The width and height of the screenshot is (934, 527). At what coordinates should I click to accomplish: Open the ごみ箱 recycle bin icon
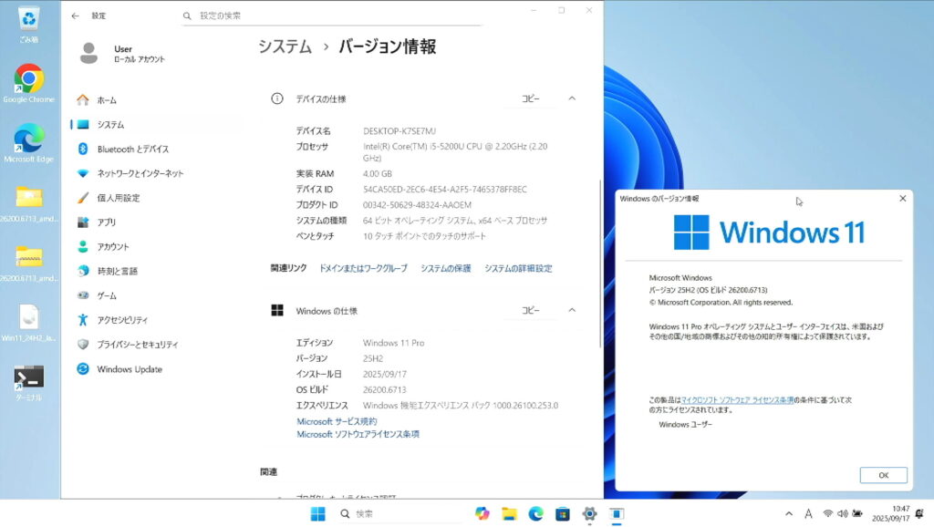pos(28,21)
